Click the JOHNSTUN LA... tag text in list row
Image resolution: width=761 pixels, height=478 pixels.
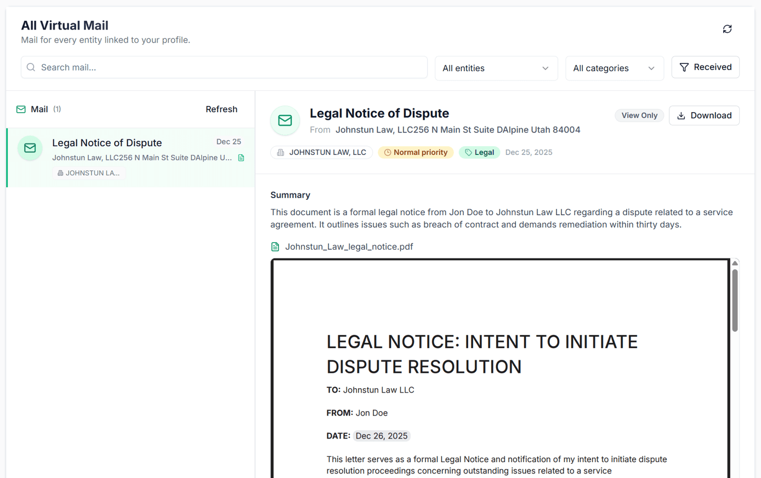[93, 173]
